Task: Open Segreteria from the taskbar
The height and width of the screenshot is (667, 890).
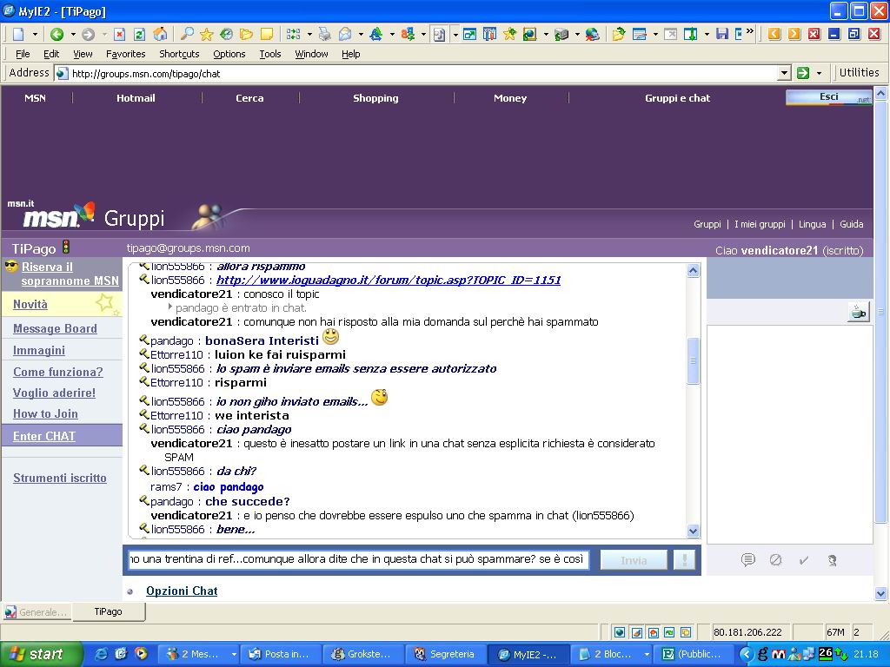Action: pyautogui.click(x=446, y=654)
